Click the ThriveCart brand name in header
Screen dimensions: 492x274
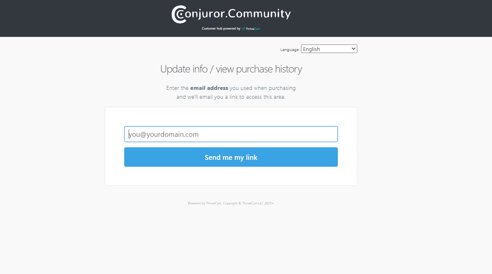[x=253, y=29]
